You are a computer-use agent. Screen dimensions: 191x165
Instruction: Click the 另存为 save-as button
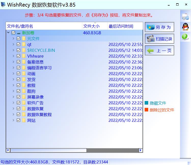159,27
